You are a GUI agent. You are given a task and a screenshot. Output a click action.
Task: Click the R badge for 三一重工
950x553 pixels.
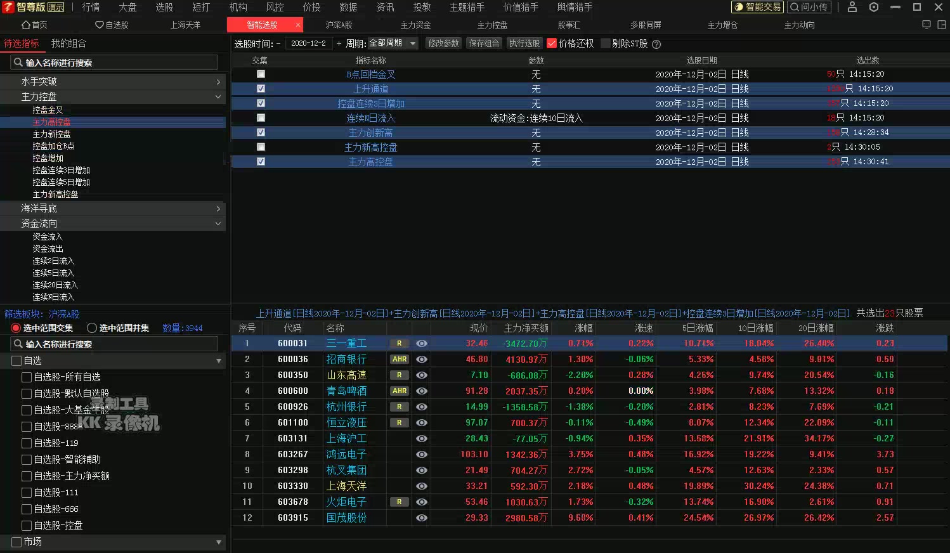[399, 343]
